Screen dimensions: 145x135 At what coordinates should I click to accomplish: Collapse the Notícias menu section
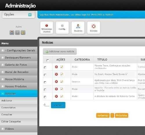tap(19, 94)
